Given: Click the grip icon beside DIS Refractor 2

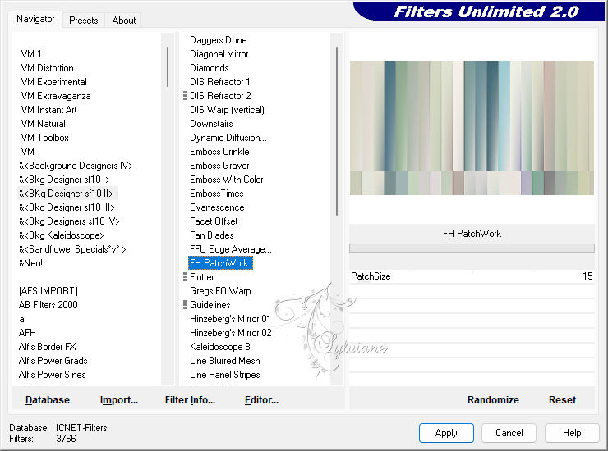Looking at the screenshot, I should coord(185,96).
